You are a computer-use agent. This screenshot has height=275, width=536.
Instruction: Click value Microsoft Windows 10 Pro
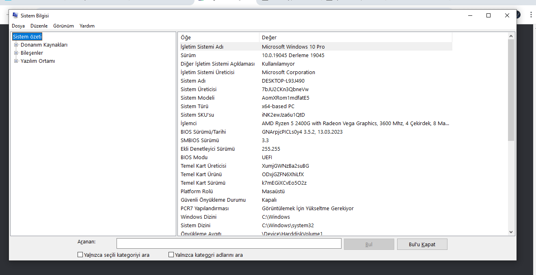[293, 47]
